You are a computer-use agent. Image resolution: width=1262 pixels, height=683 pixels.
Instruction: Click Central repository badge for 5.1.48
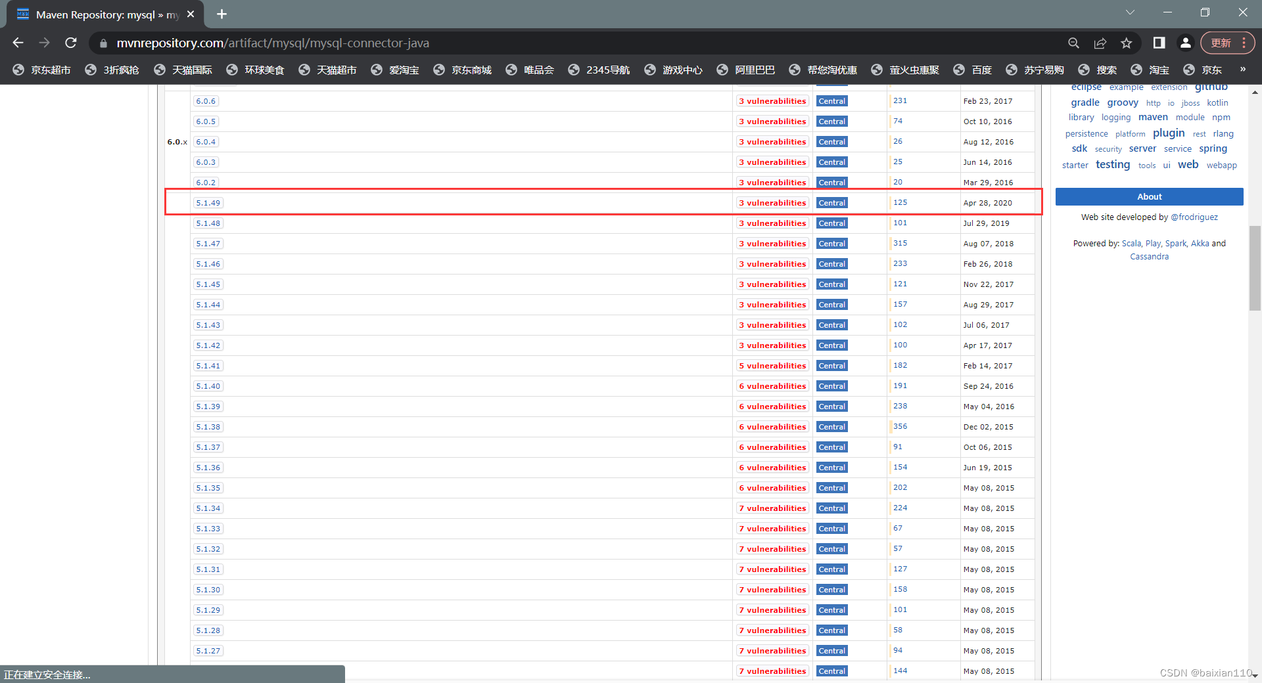tap(832, 223)
